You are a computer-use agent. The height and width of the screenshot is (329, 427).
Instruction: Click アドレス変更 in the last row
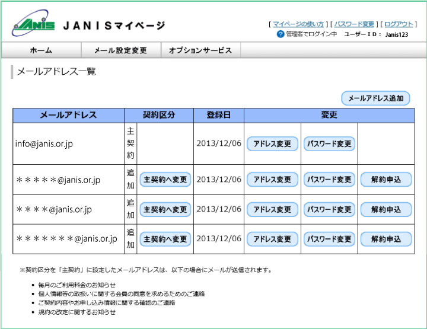click(x=272, y=239)
